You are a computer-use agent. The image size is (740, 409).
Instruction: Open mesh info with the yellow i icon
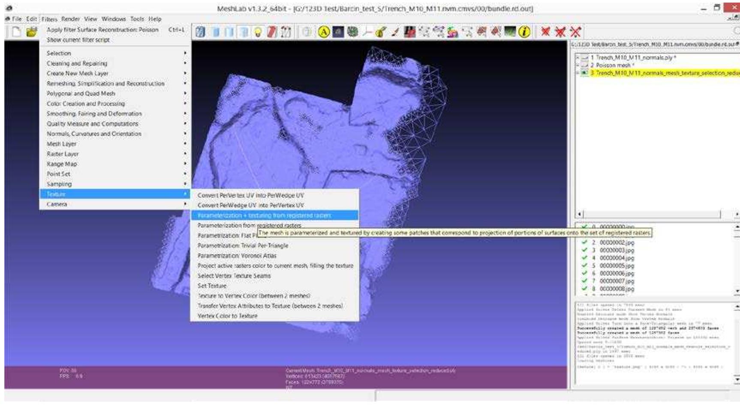[x=524, y=31]
